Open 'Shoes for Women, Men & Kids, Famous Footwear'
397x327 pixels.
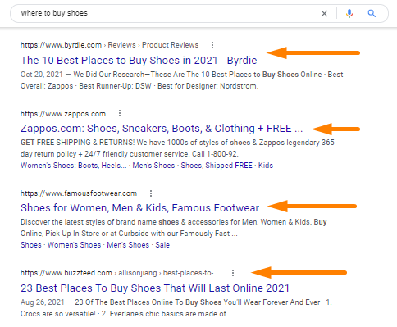[139, 208]
